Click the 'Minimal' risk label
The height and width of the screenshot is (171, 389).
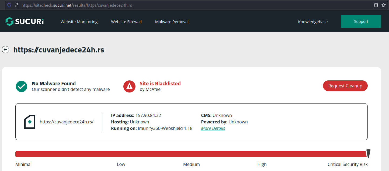[23, 164]
